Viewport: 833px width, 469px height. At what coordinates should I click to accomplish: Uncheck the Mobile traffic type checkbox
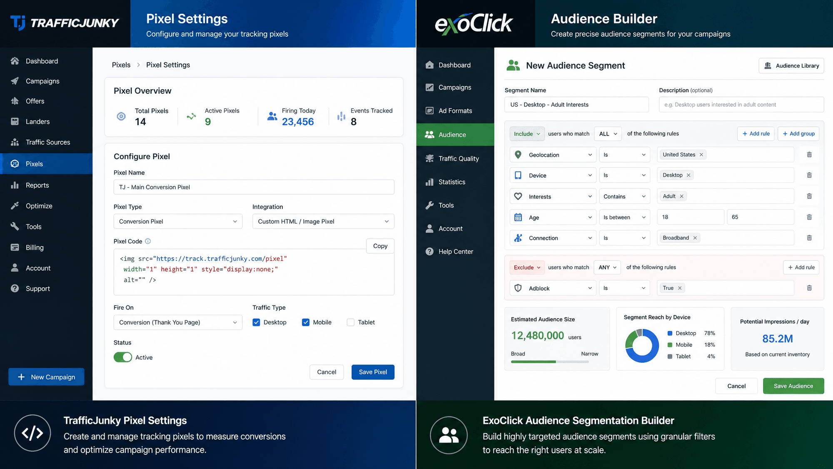point(306,322)
